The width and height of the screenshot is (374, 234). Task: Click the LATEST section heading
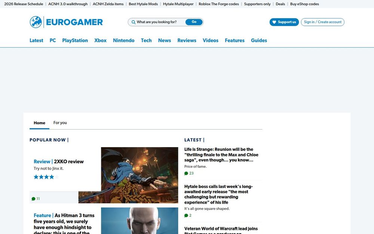coord(194,140)
